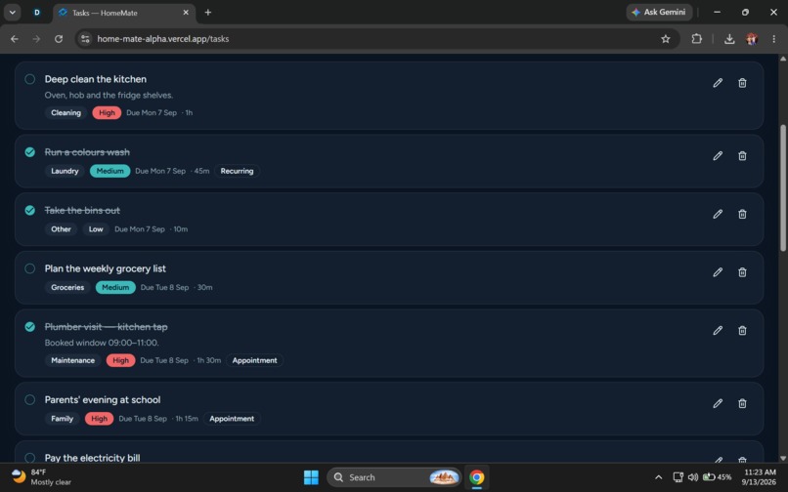Edit the Parents' evening at school task
The width and height of the screenshot is (788, 492).
coord(718,403)
